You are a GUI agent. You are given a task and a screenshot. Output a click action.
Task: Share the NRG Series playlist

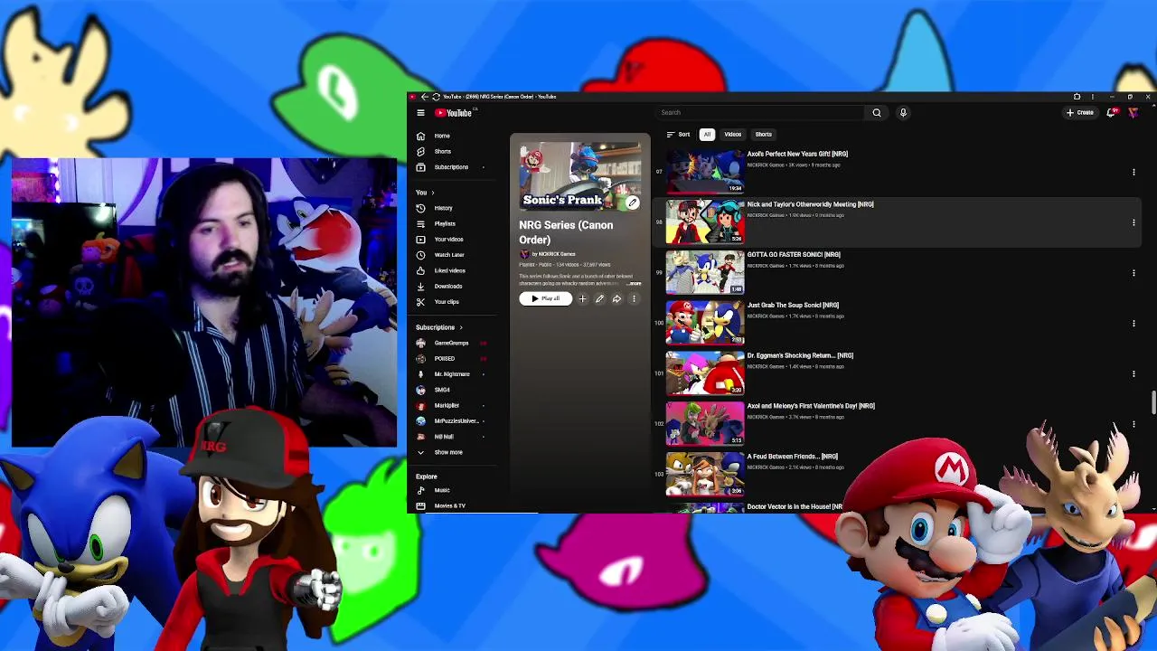(616, 298)
